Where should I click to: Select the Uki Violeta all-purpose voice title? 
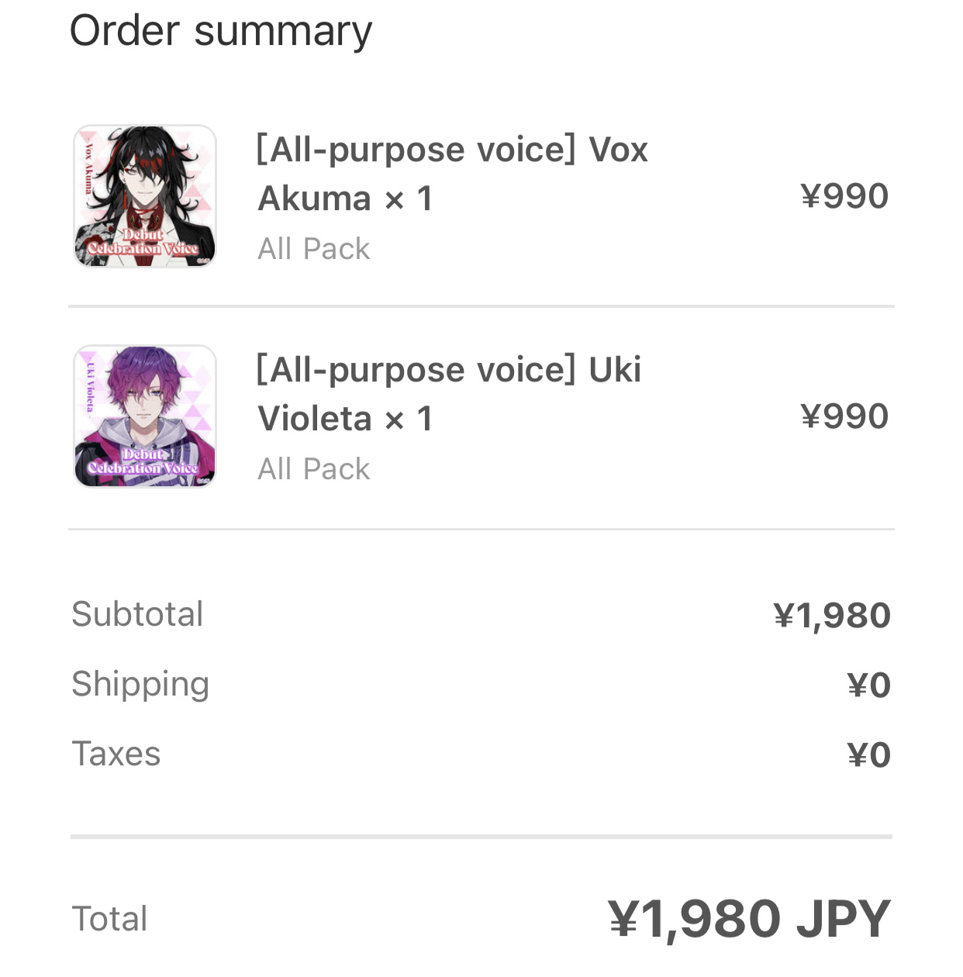[449, 394]
